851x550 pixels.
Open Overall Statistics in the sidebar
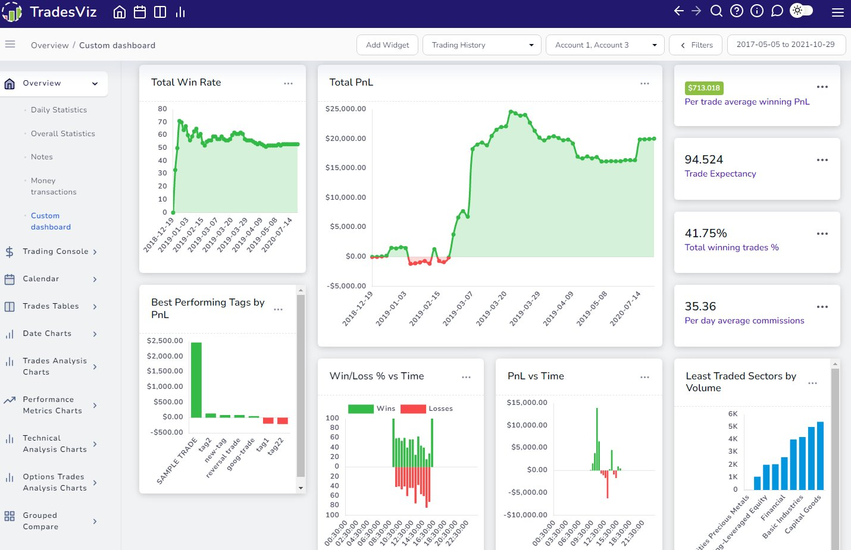pos(63,134)
